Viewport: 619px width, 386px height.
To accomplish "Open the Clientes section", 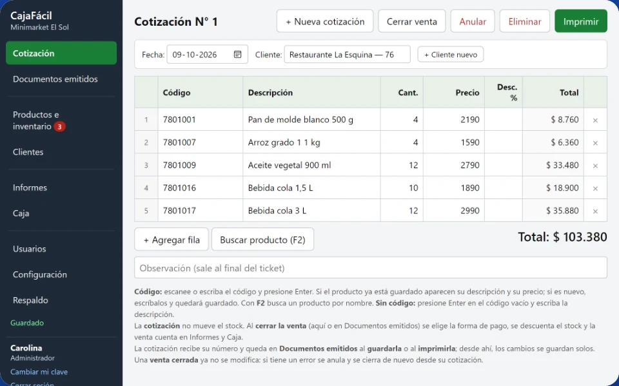I will tap(61, 152).
